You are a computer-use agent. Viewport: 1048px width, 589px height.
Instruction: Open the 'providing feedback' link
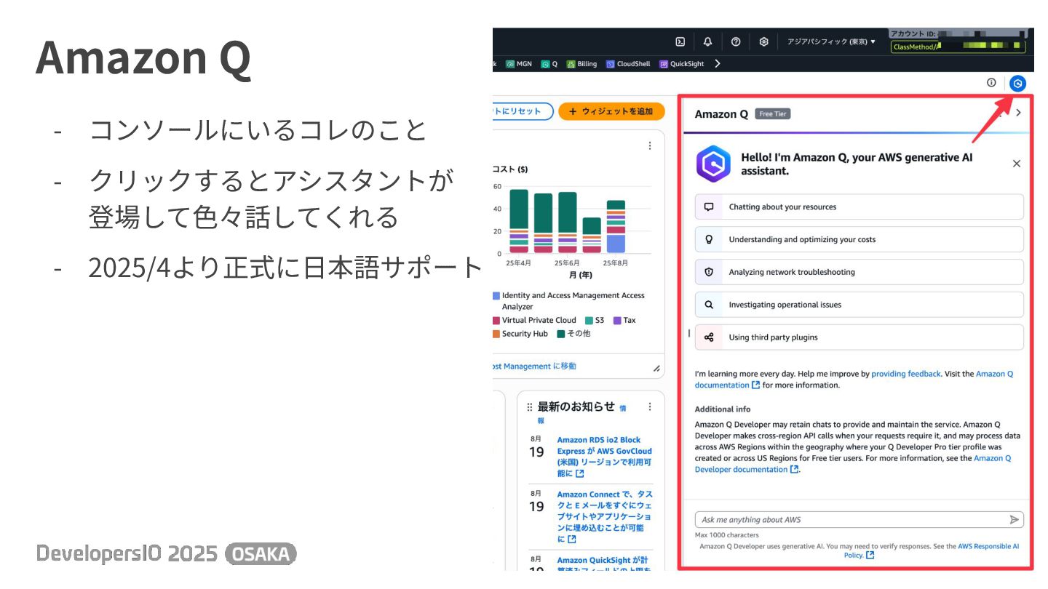(x=906, y=374)
